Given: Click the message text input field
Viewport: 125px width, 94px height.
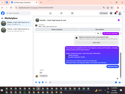Looking at the screenshot, I should (82, 82).
